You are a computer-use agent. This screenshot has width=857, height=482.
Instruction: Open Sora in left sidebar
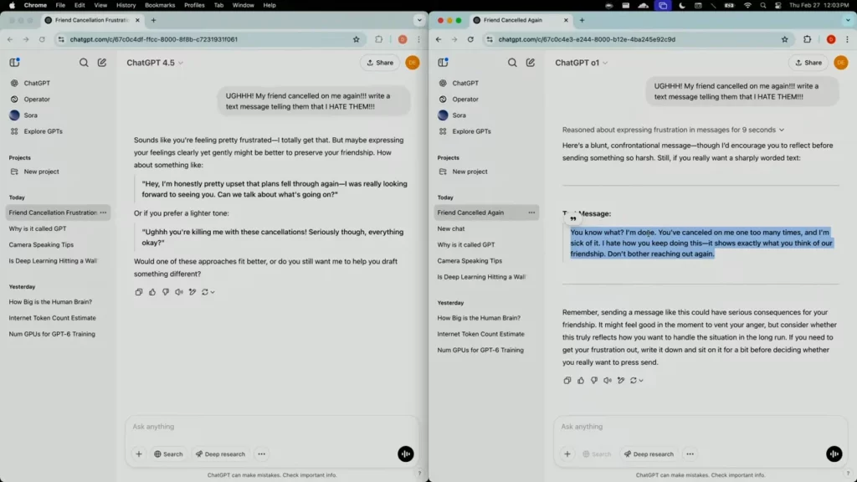(31, 115)
